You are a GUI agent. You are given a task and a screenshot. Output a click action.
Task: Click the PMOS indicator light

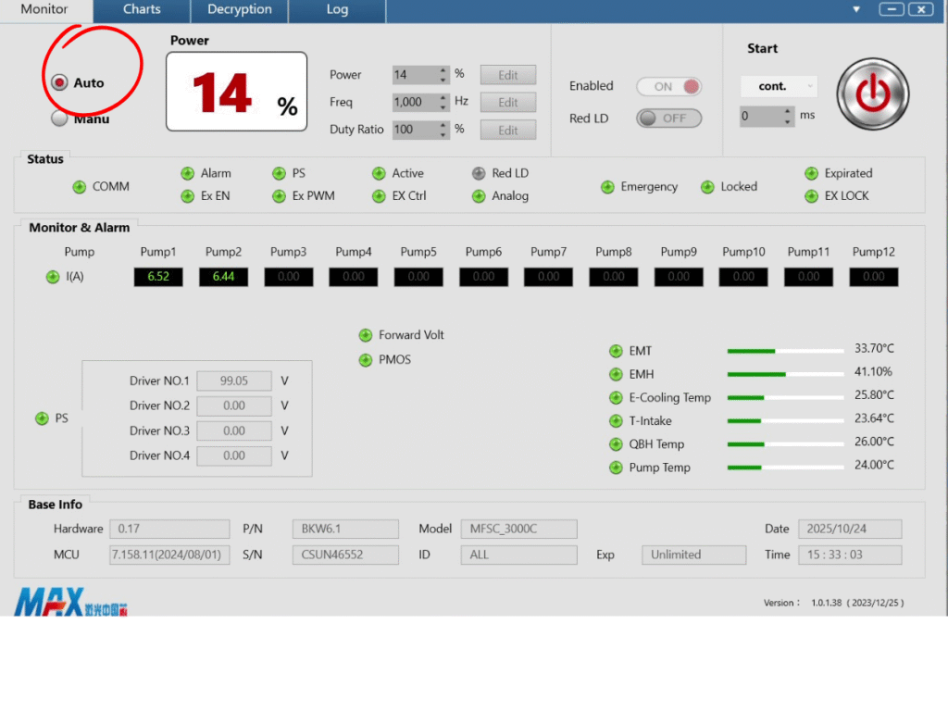(x=366, y=360)
